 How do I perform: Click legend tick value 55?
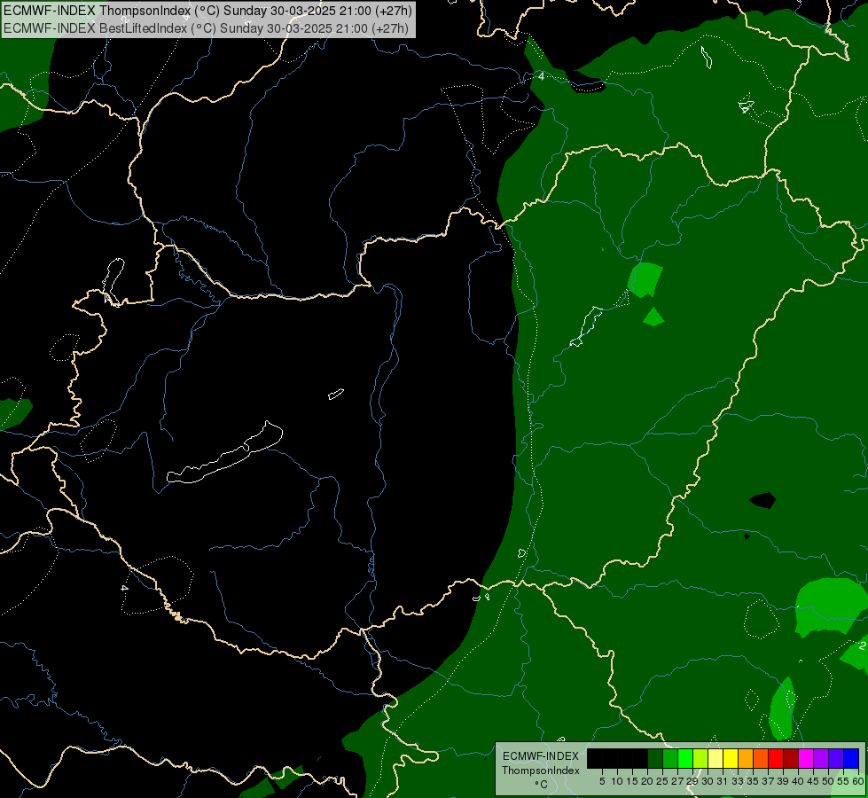click(x=844, y=781)
